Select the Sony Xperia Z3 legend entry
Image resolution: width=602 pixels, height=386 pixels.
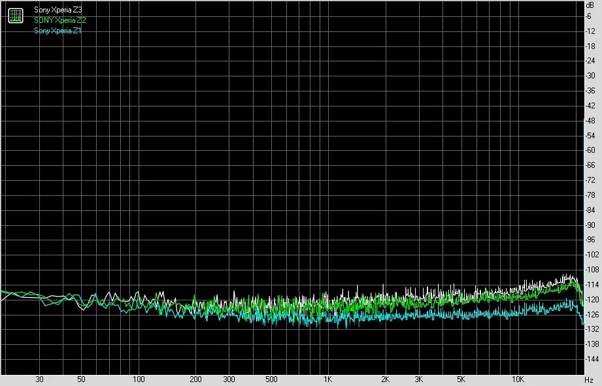point(58,10)
